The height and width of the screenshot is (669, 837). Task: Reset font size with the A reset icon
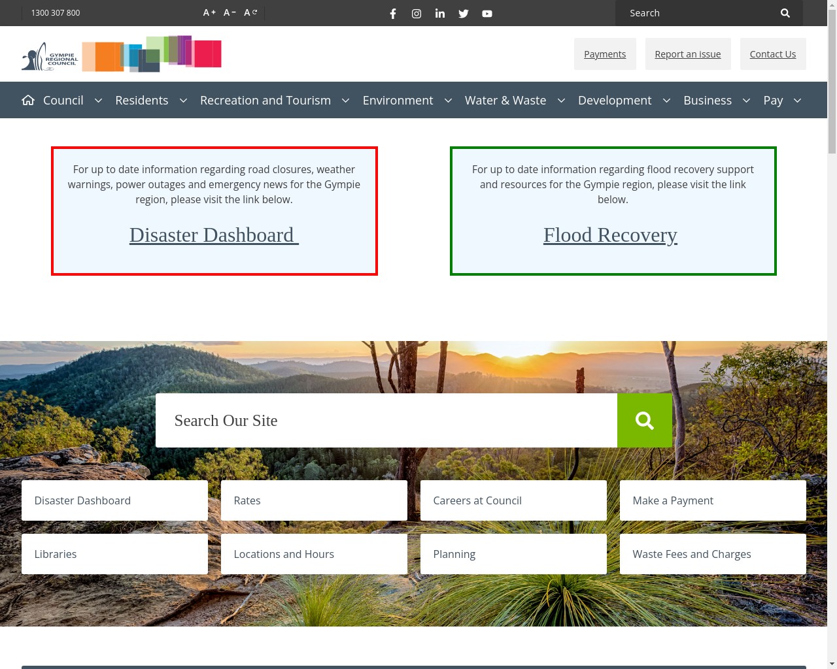(250, 12)
